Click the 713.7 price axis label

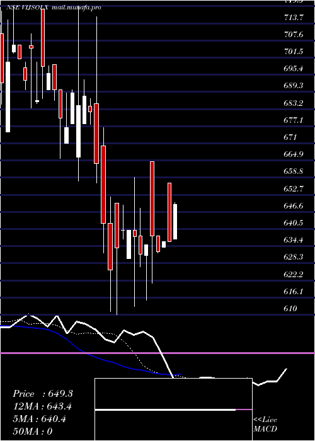(294, 18)
